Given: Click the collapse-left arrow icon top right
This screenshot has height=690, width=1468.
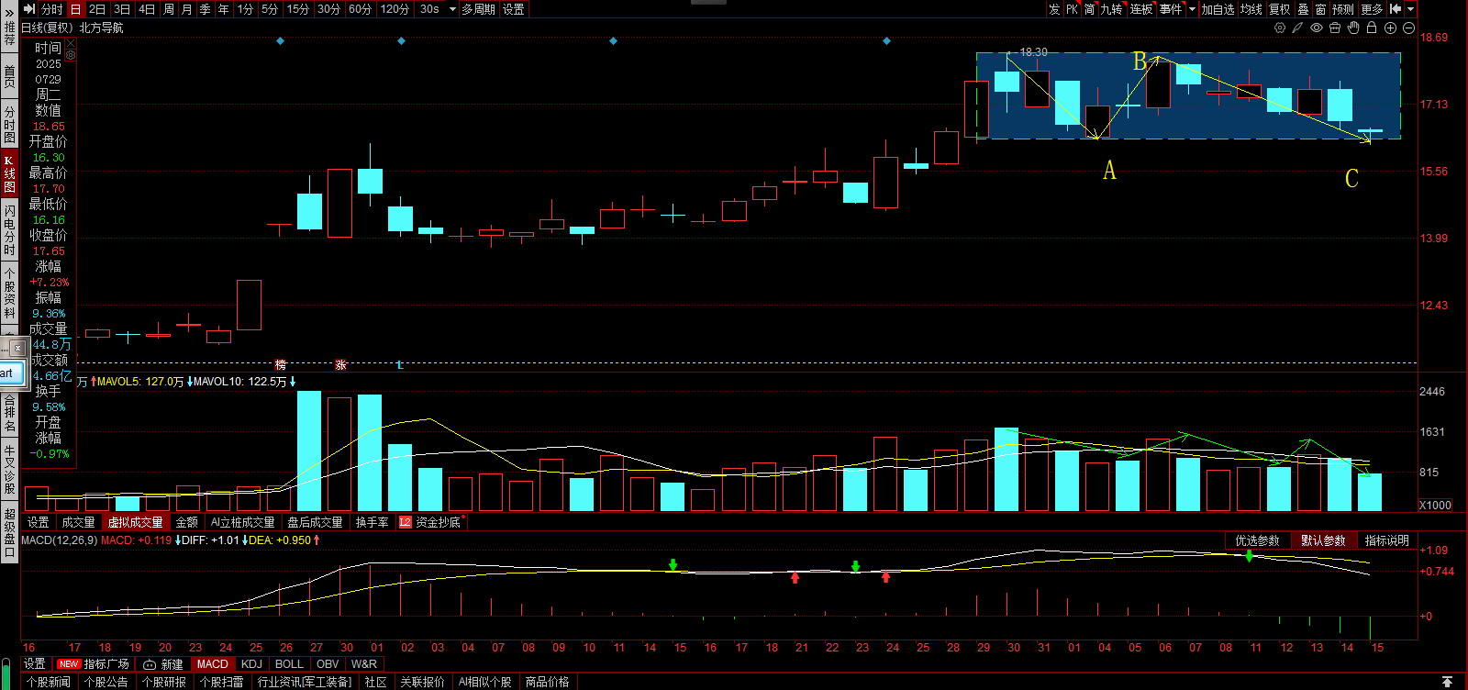Looking at the screenshot, I should point(1396,9).
